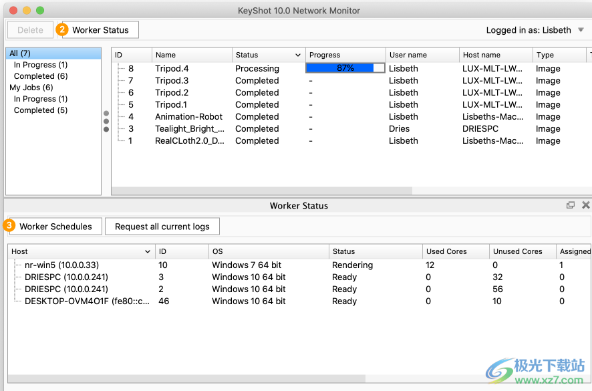Click the splitter handle dots between panels
The width and height of the screenshot is (592, 391).
click(106, 120)
